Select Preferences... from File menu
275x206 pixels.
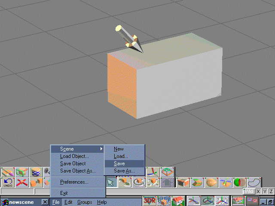coord(74,182)
